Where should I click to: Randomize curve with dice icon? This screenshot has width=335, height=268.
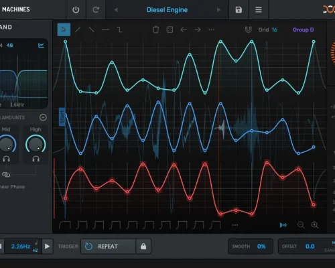[x=170, y=29]
